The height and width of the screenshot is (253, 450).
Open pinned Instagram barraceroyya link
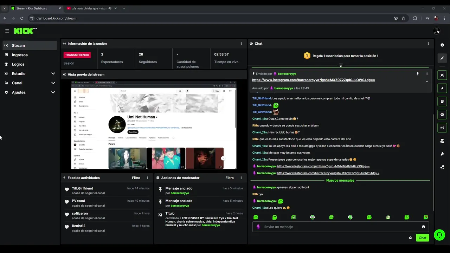[313, 80]
